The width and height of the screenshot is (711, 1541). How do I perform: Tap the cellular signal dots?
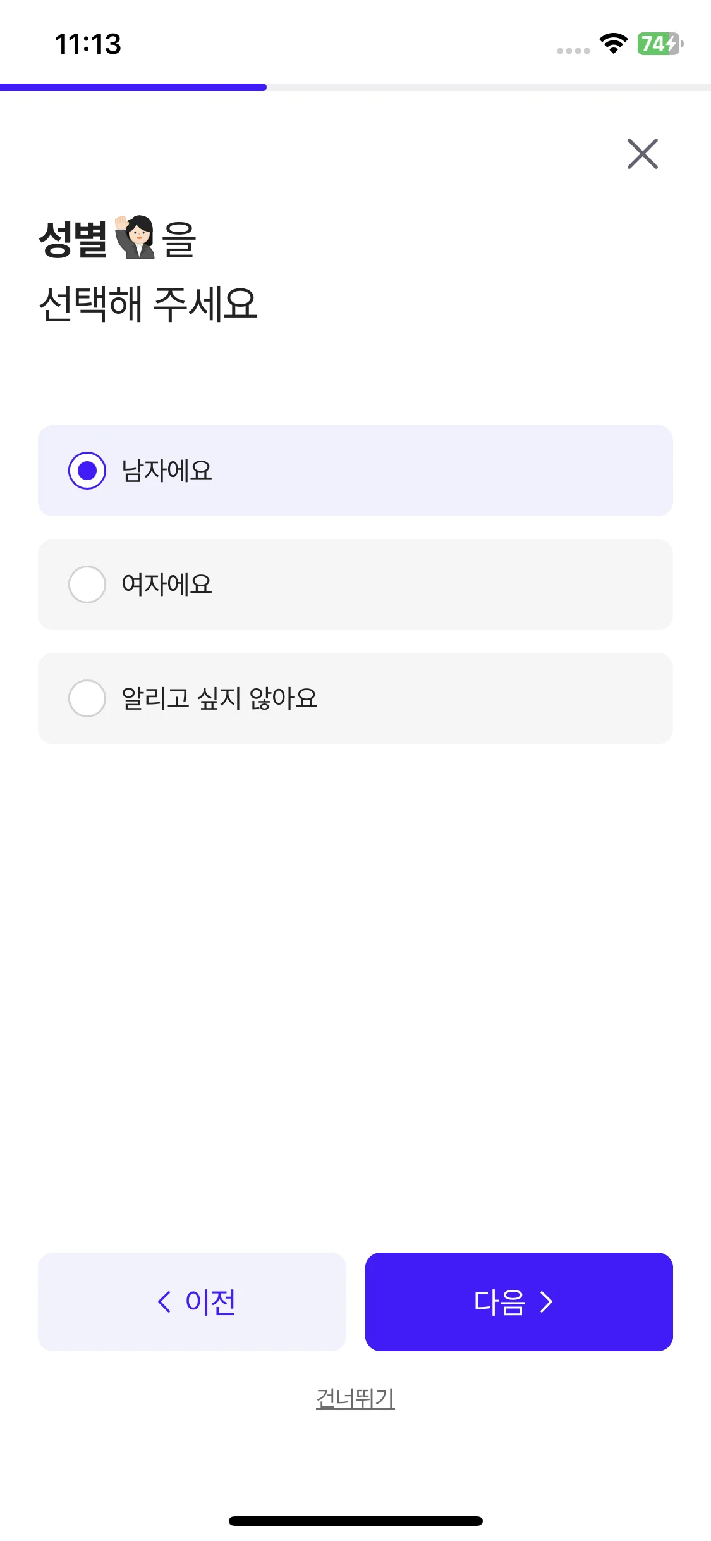573,51
